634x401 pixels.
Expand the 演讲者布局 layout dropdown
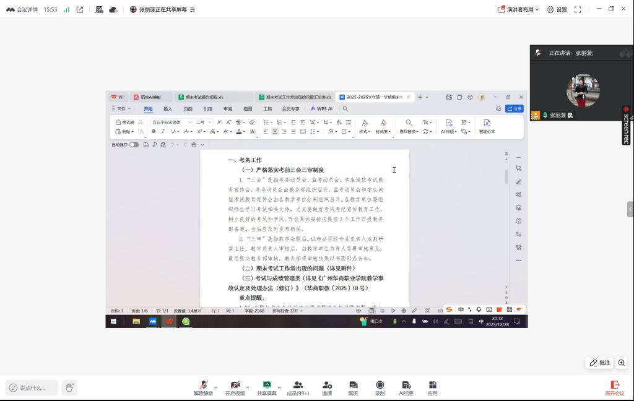tap(519, 9)
